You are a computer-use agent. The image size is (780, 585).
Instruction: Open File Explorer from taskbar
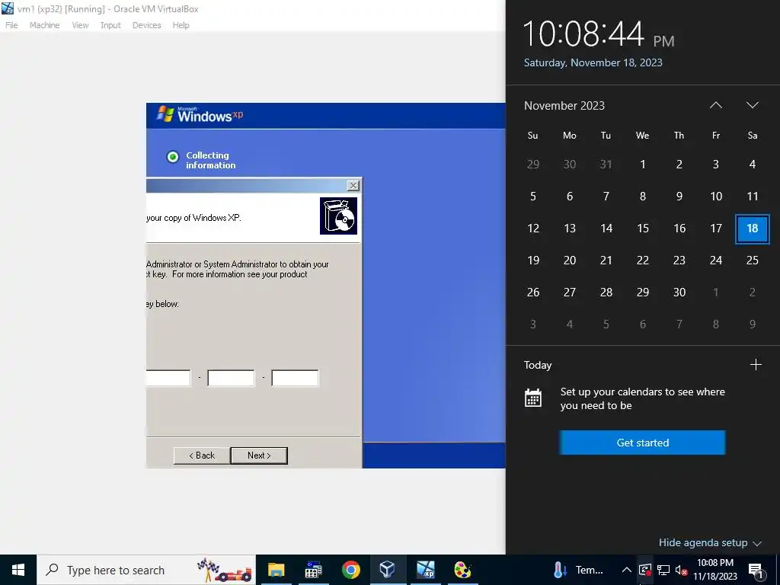coord(276,570)
